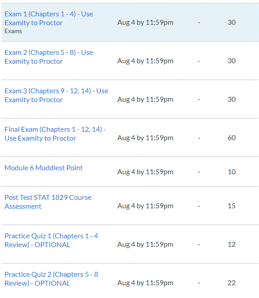
Task: Click the Exam 2 score dash placeholder
Action: (x=199, y=61)
